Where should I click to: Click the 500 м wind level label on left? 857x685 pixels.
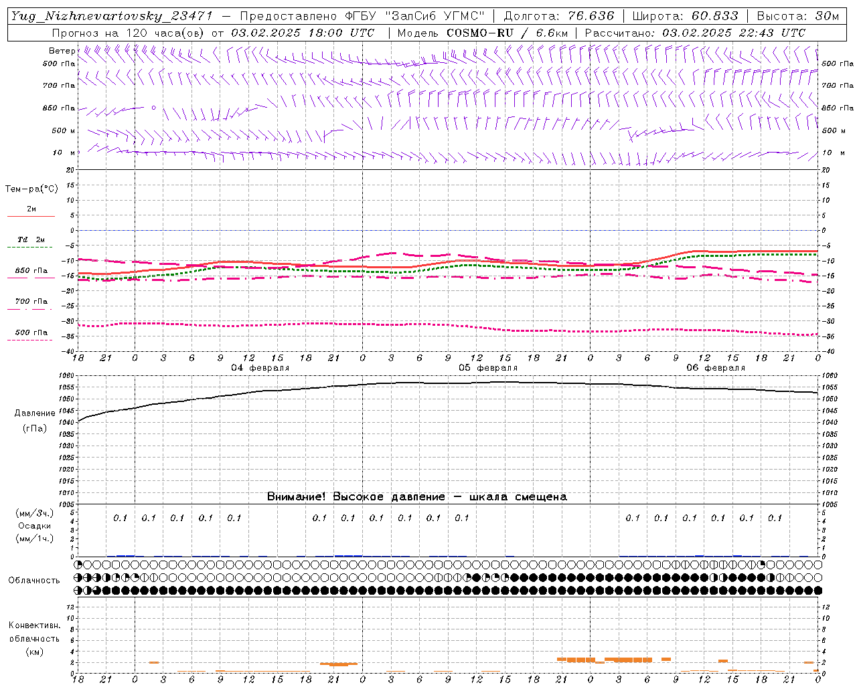point(64,130)
